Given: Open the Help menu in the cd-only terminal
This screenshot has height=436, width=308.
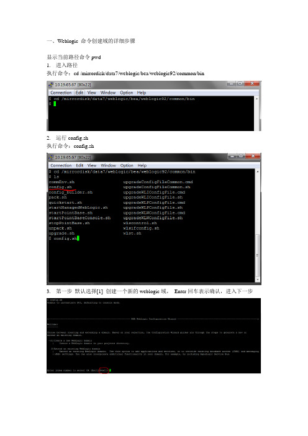Looking at the screenshot, I should point(141,93).
